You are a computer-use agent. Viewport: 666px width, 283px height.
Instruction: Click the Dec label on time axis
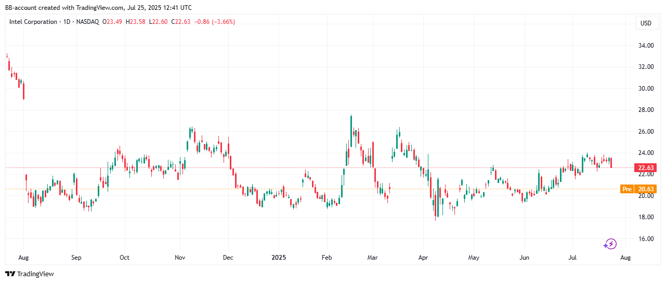[228, 257]
